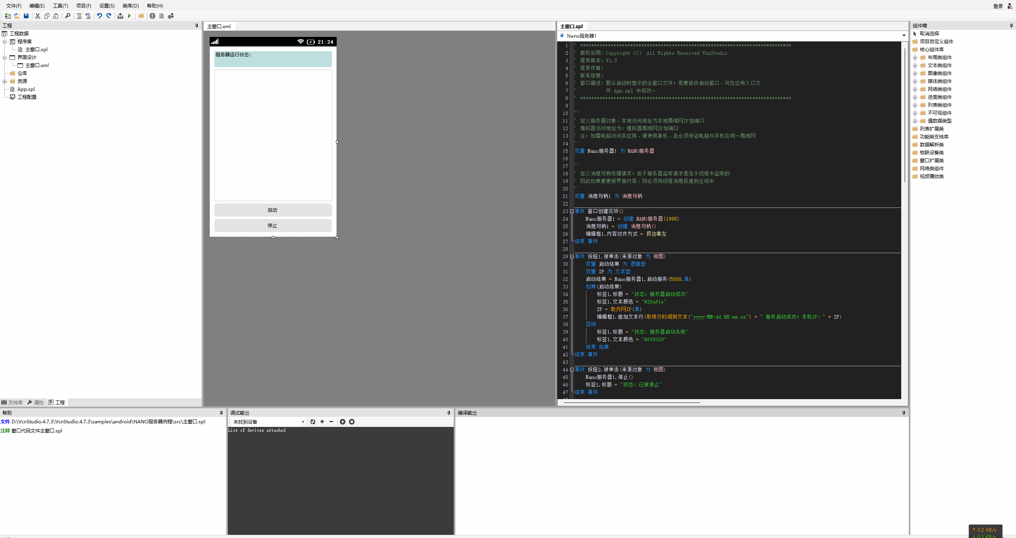The height and width of the screenshot is (538, 1016).
Task: Click the new project toolbar icon
Action: pos(8,16)
